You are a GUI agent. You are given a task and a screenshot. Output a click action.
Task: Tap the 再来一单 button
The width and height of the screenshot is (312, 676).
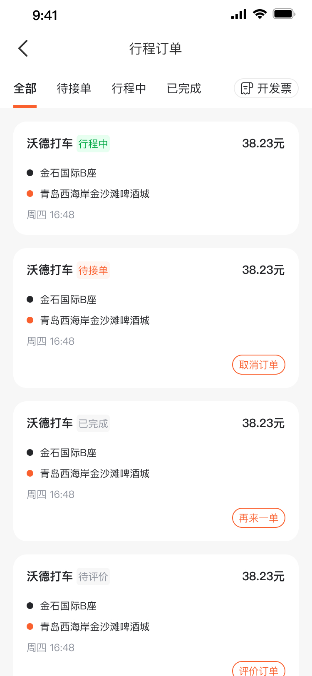click(x=258, y=518)
